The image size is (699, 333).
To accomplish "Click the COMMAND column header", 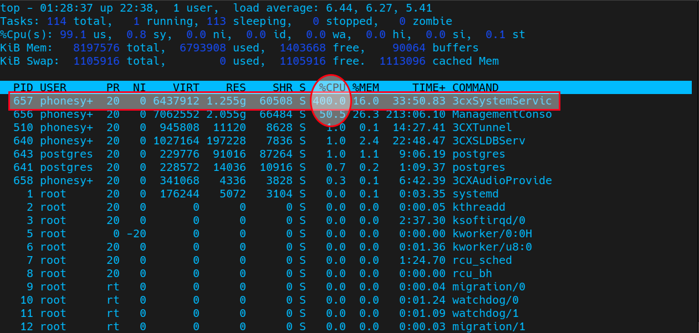I will pyautogui.click(x=475, y=87).
